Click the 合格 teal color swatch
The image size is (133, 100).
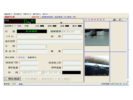42,26
